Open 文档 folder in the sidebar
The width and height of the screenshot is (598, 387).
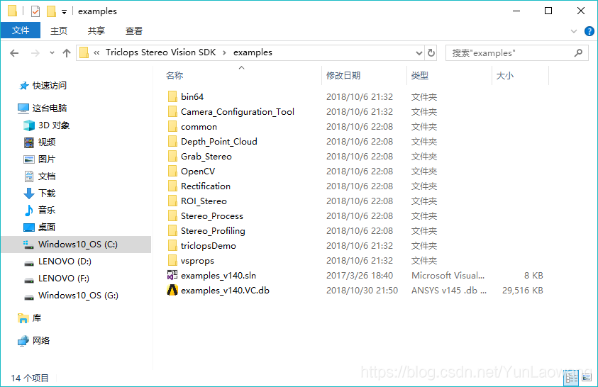pos(47,176)
